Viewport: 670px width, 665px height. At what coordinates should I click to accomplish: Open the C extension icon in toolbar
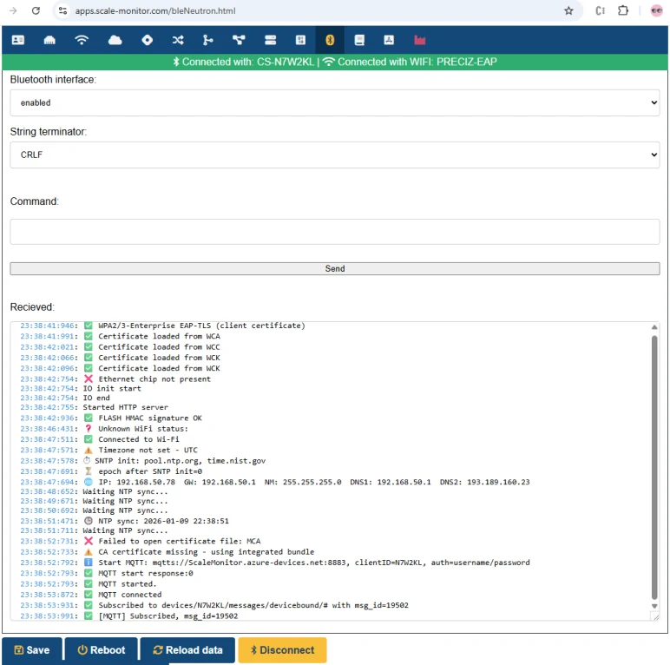coord(600,10)
